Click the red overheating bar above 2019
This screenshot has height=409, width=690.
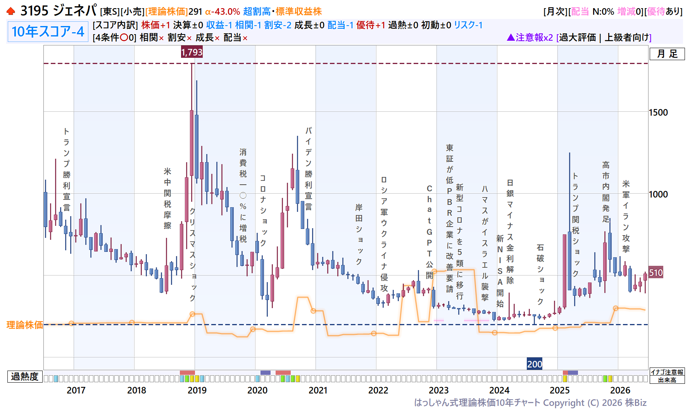(x=187, y=373)
